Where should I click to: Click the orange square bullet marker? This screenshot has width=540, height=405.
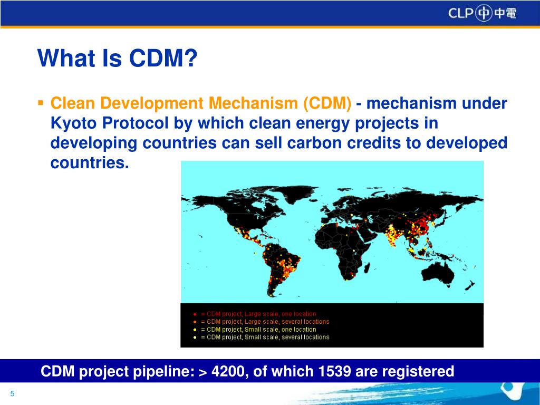[41, 103]
